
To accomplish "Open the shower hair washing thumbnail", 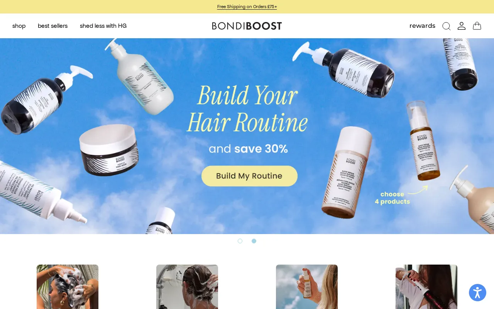I will pos(187,287).
